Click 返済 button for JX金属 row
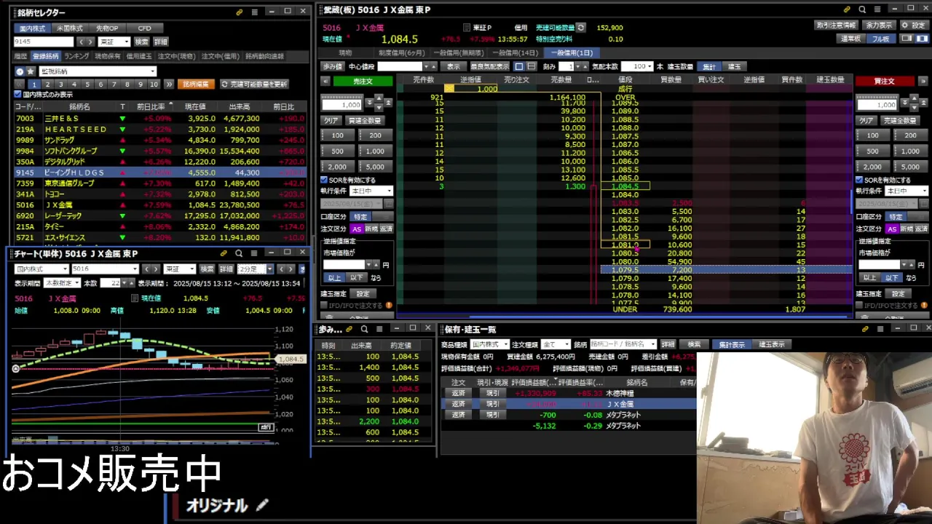The height and width of the screenshot is (524, 932). click(458, 404)
